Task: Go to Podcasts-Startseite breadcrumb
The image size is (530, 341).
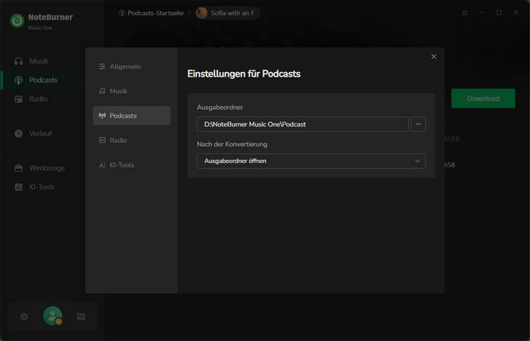Action: pyautogui.click(x=151, y=13)
